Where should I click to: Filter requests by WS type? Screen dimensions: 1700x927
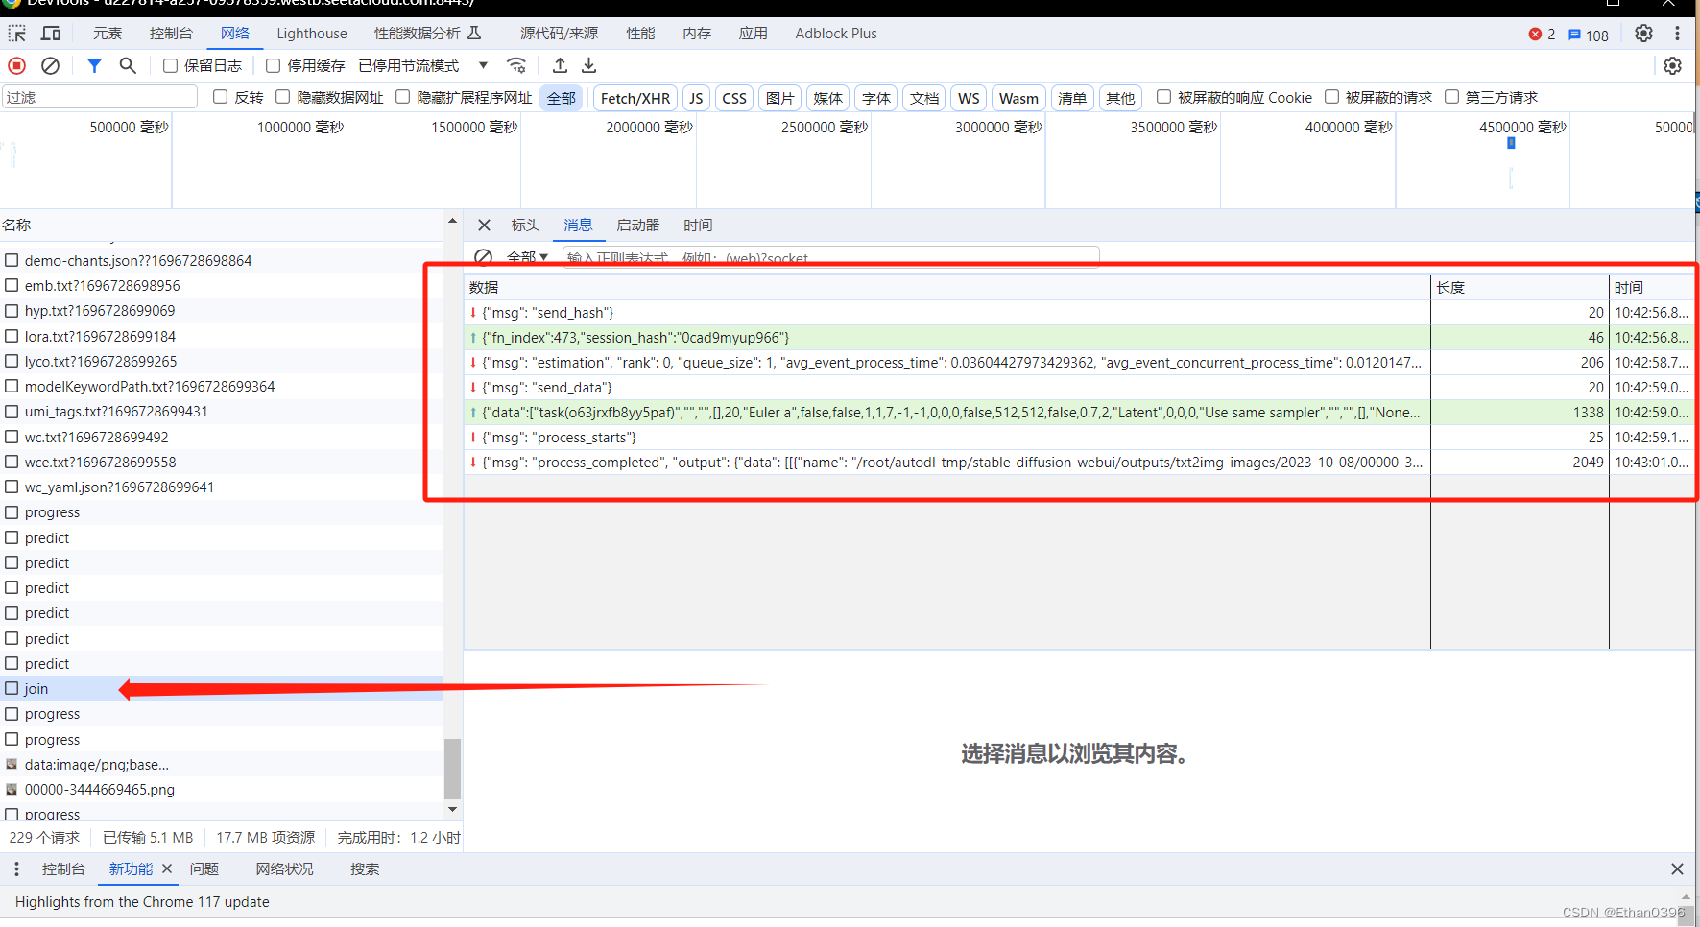(969, 98)
